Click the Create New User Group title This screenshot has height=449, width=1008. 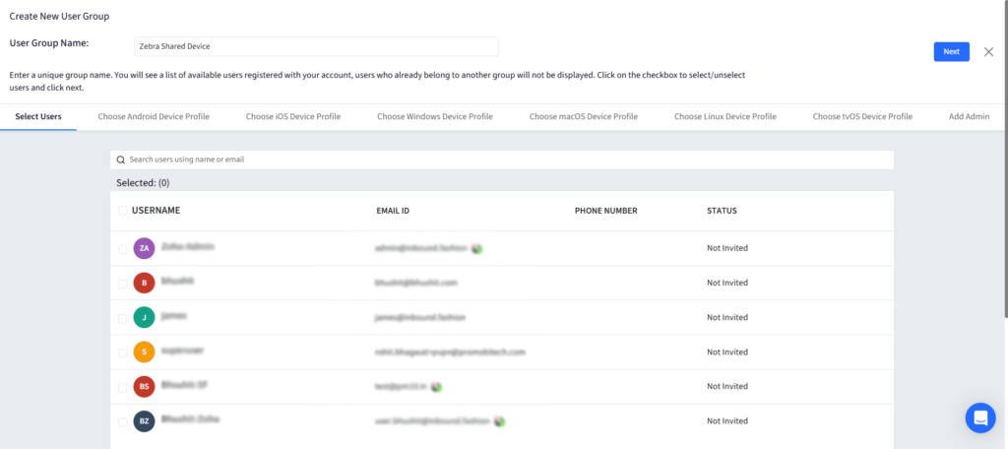[x=59, y=17]
